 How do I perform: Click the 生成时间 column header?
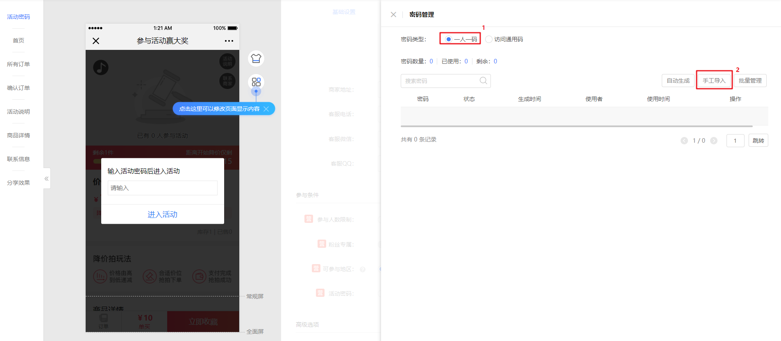pyautogui.click(x=529, y=99)
